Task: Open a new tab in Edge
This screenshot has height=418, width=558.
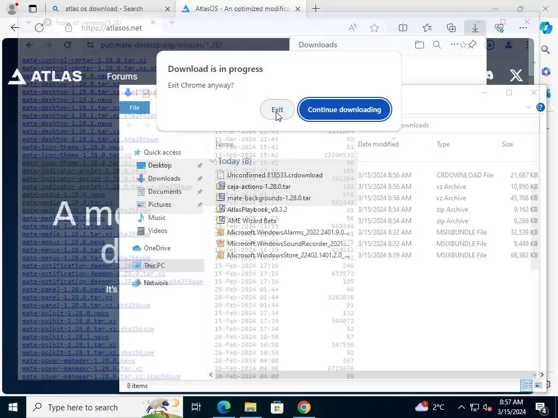Action: coord(316,9)
